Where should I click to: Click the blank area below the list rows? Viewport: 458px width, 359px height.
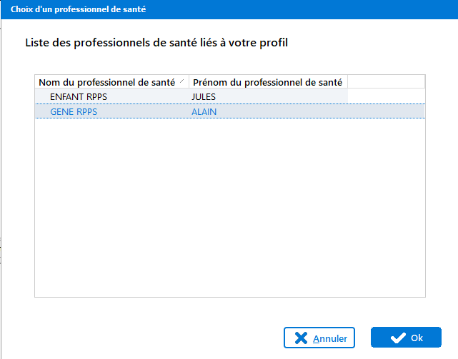click(x=229, y=214)
